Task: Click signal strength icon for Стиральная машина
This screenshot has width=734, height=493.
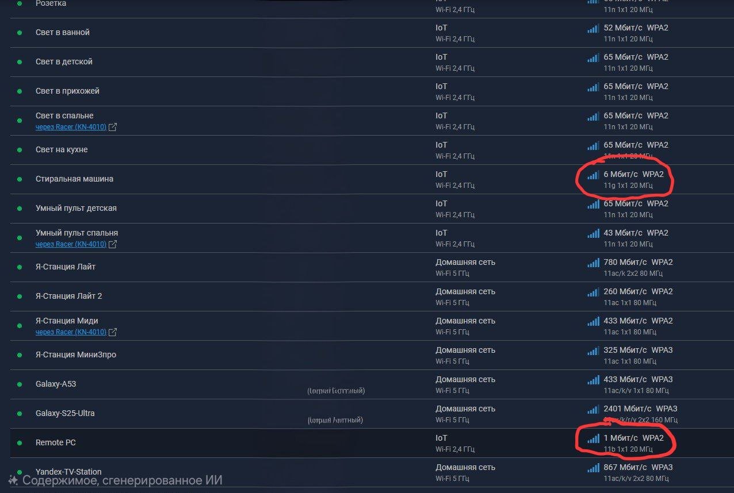Action: click(x=593, y=175)
